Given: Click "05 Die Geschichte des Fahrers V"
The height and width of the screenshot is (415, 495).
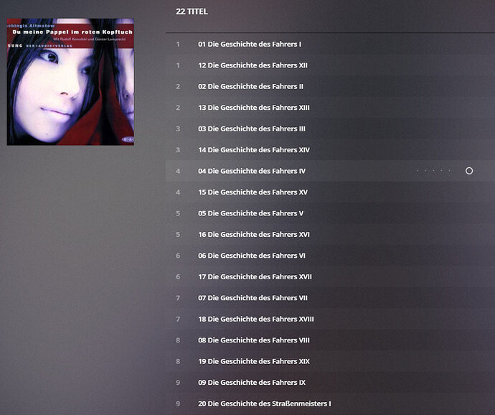Looking at the screenshot, I should pos(250,213).
